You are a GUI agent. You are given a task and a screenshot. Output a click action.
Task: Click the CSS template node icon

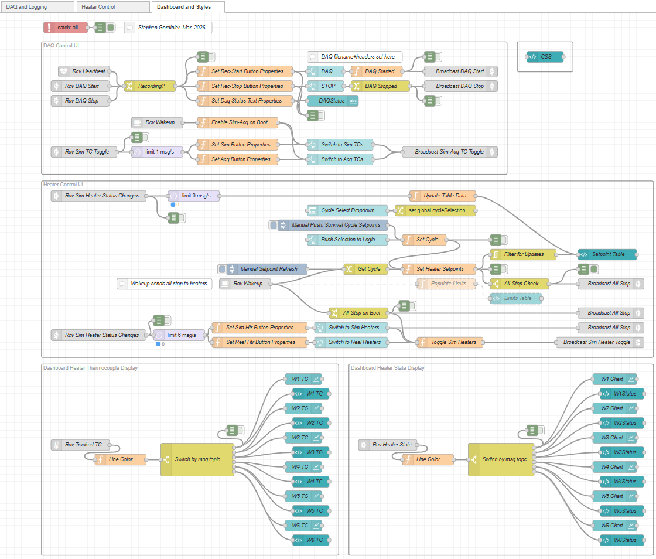click(x=532, y=57)
